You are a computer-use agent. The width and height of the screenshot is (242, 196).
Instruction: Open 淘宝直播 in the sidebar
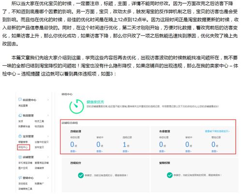coord(23,106)
